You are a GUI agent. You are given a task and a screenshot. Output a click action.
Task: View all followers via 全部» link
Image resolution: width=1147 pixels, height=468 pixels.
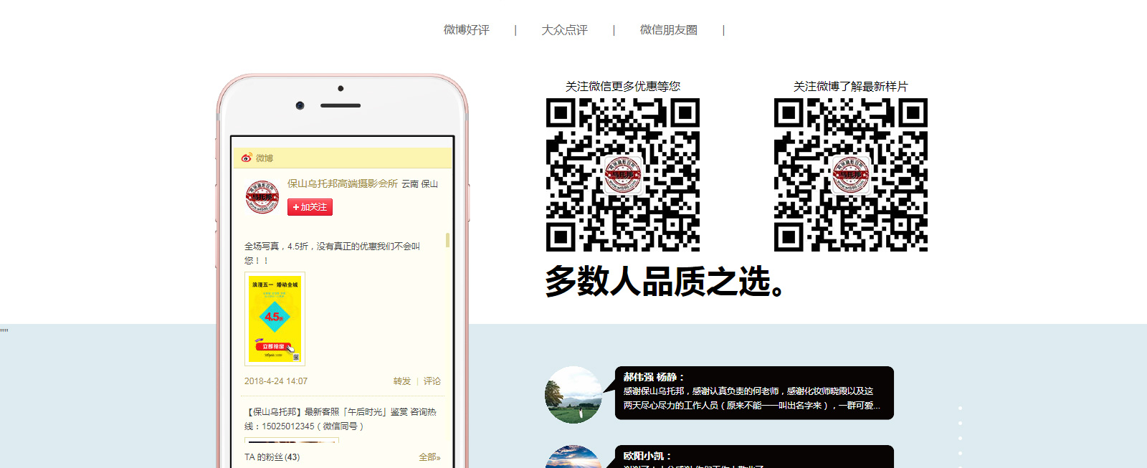tap(429, 457)
